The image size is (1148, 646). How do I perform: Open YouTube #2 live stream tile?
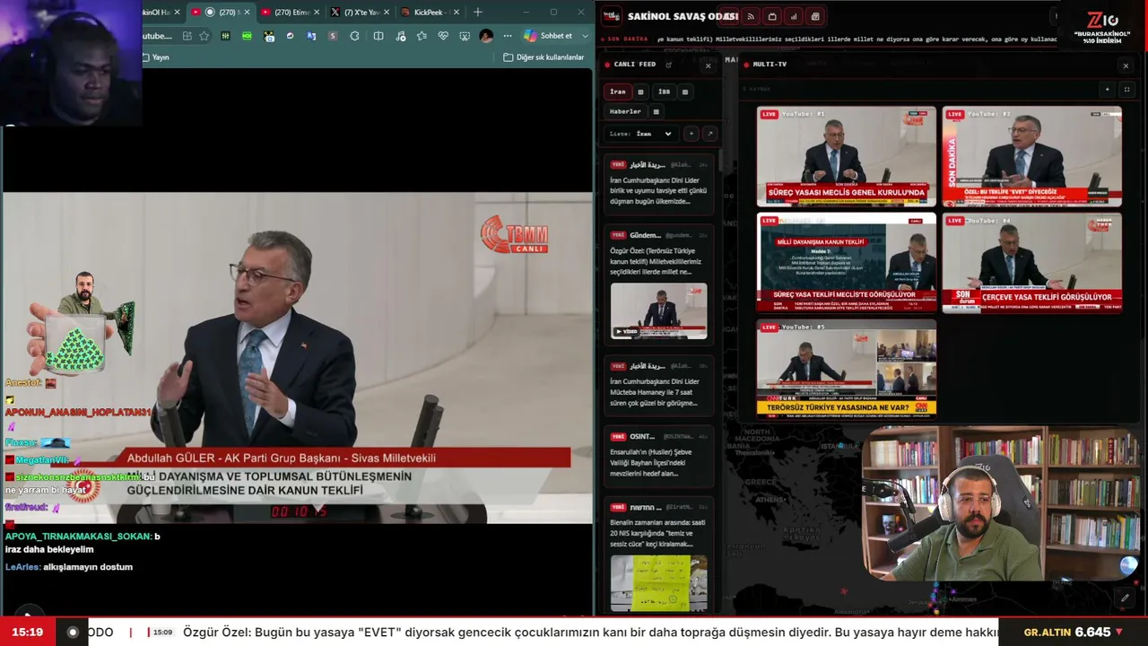(1031, 156)
